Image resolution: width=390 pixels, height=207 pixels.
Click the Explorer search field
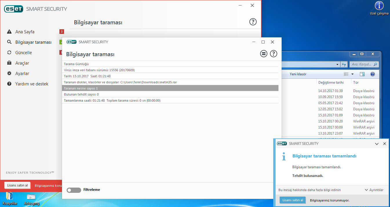coord(362,64)
